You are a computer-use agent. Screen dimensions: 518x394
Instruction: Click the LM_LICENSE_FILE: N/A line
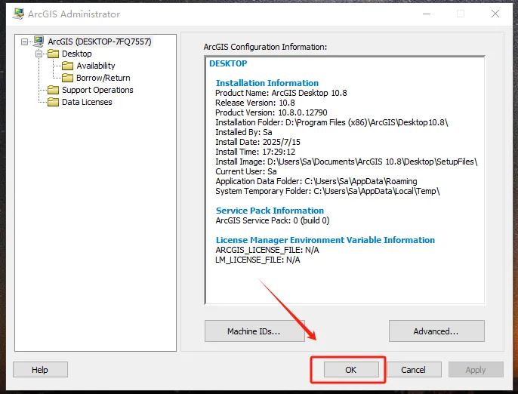(x=257, y=260)
